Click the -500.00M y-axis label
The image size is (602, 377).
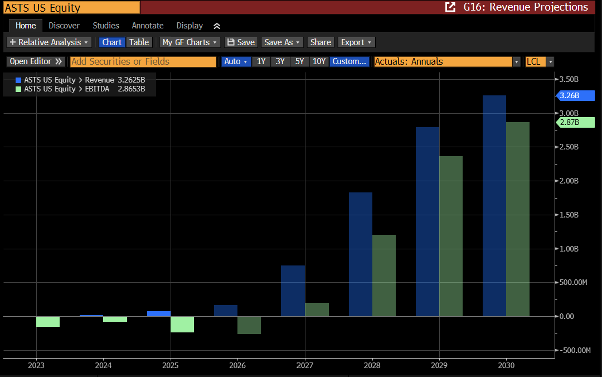pos(575,350)
